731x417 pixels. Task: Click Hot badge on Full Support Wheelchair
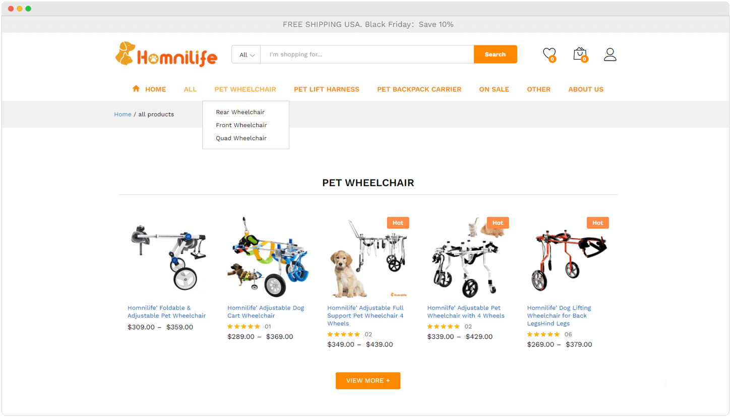click(x=398, y=223)
